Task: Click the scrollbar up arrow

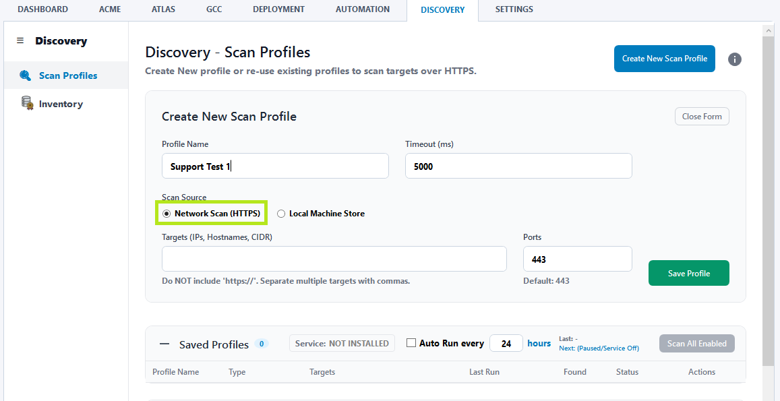Action: 767,30
